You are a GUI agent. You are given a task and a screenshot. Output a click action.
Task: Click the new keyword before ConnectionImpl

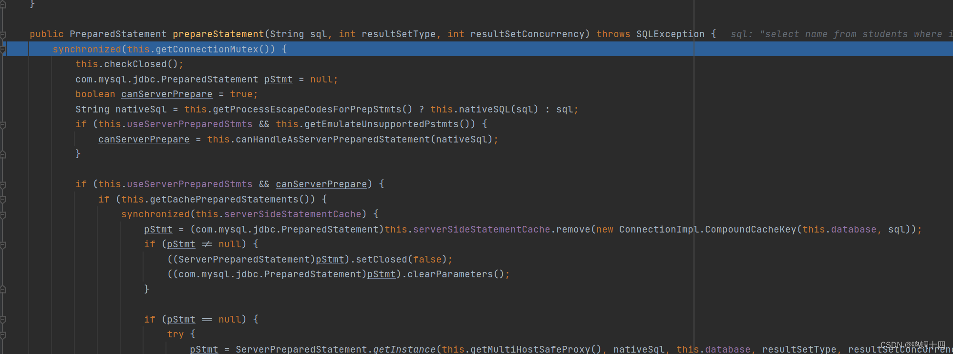[x=604, y=230]
